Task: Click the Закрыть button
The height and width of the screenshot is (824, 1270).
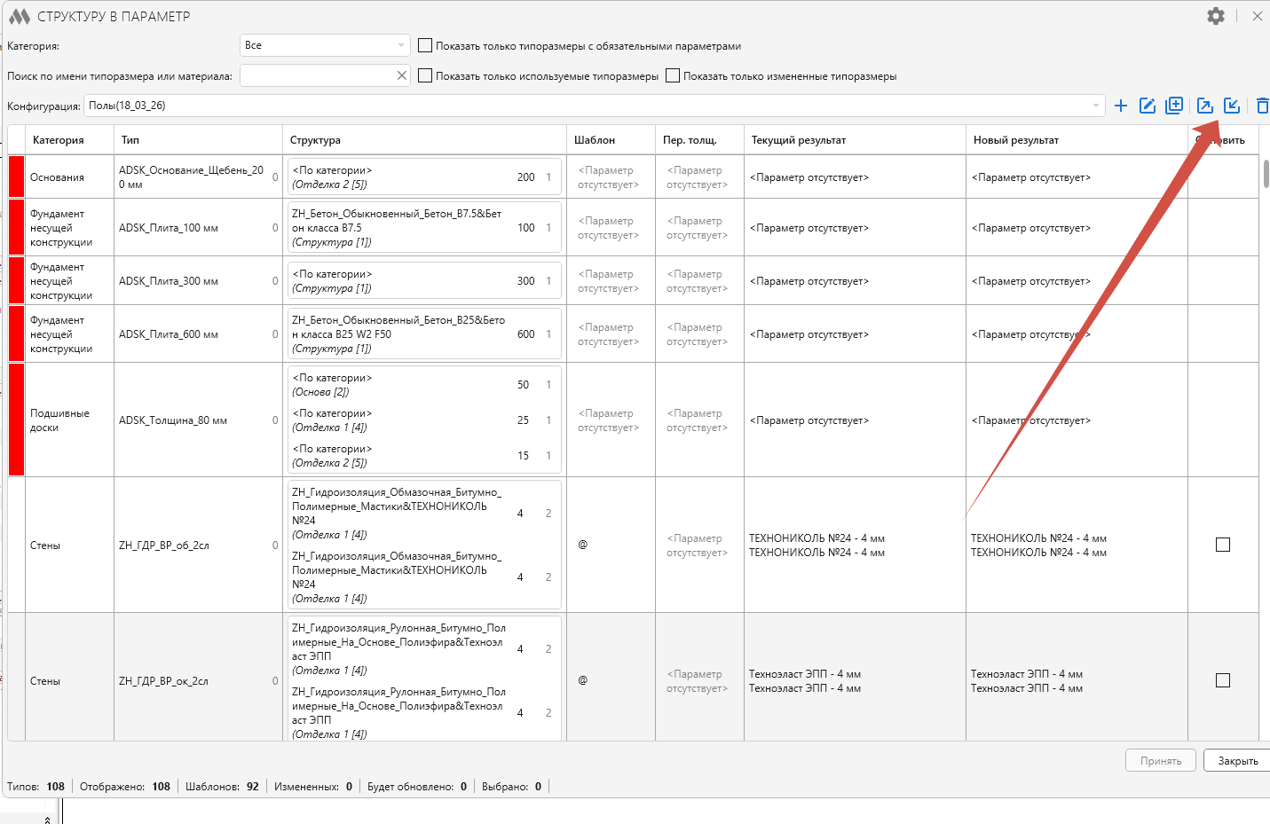Action: coord(1237,760)
